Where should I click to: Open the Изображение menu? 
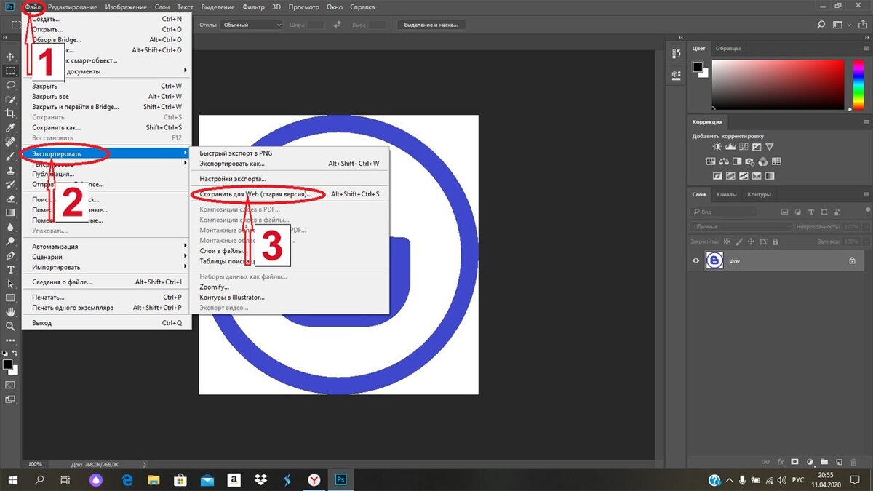126,7
